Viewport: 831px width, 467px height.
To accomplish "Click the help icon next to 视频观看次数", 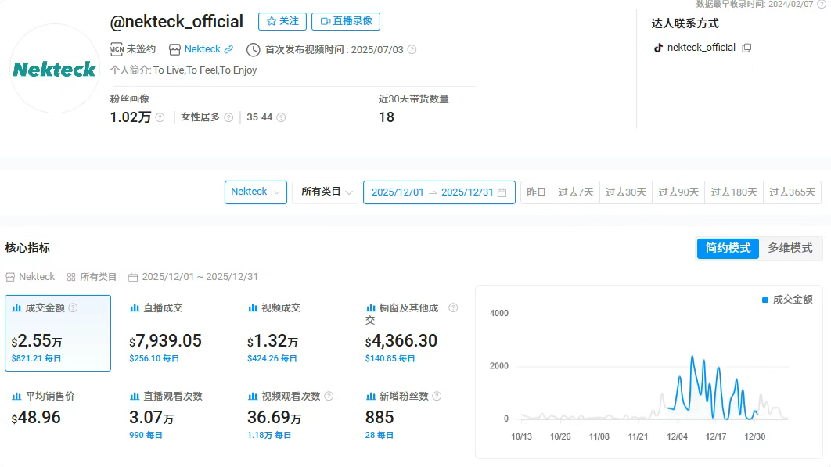I will point(329,397).
